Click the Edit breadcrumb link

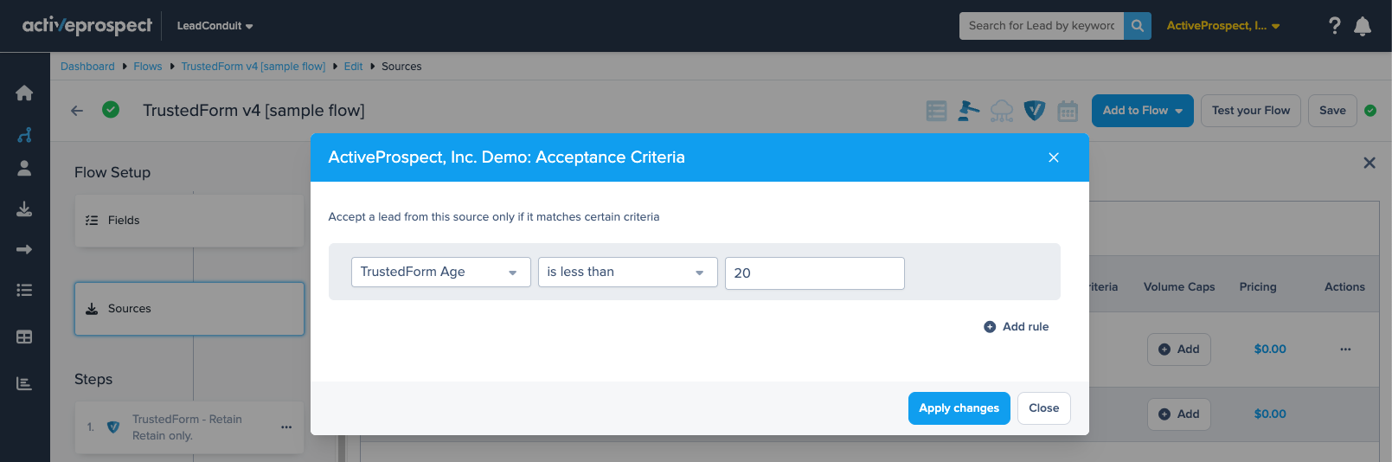353,67
